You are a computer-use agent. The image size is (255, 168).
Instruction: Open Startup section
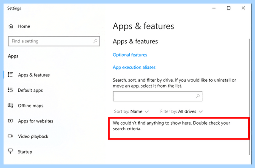click(x=25, y=152)
